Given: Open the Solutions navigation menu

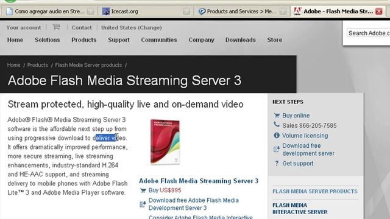Looking at the screenshot, I should tap(48, 40).
